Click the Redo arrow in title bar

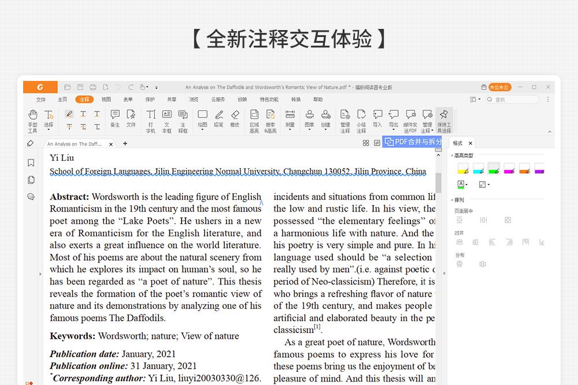click(131, 87)
